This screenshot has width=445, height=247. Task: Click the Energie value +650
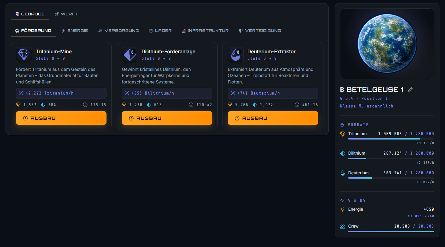[x=429, y=209]
